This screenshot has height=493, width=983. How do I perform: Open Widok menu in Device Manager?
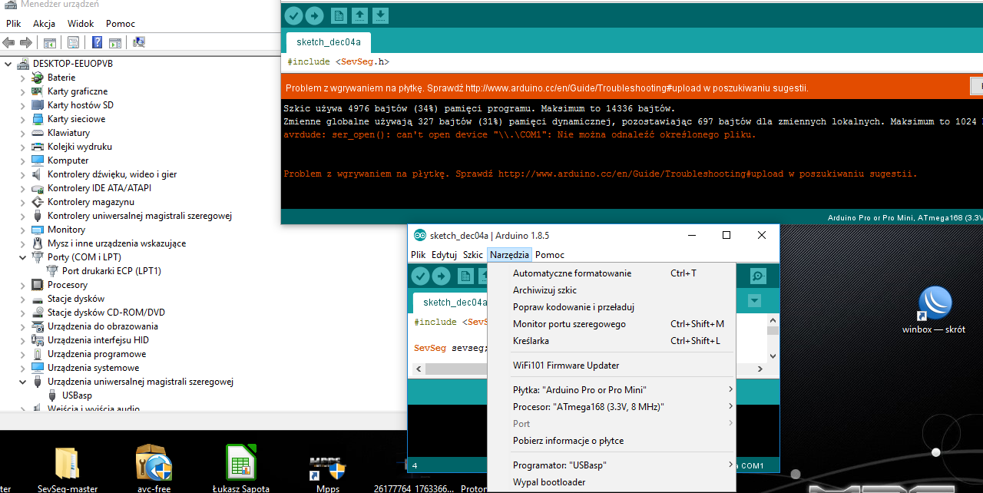click(x=81, y=24)
